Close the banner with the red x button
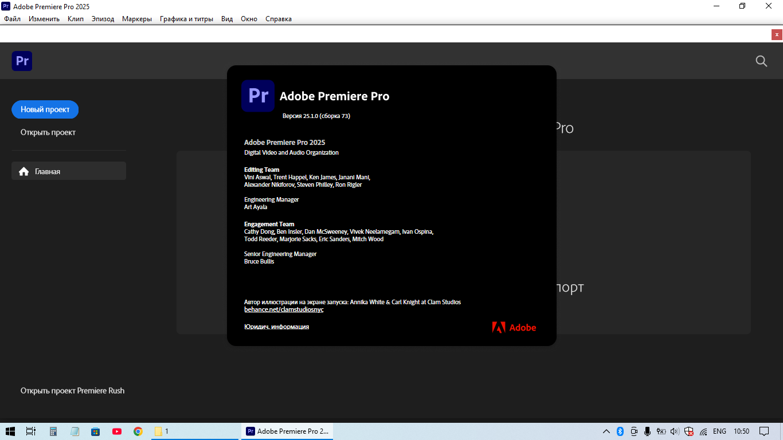The width and height of the screenshot is (783, 440). coord(777,34)
